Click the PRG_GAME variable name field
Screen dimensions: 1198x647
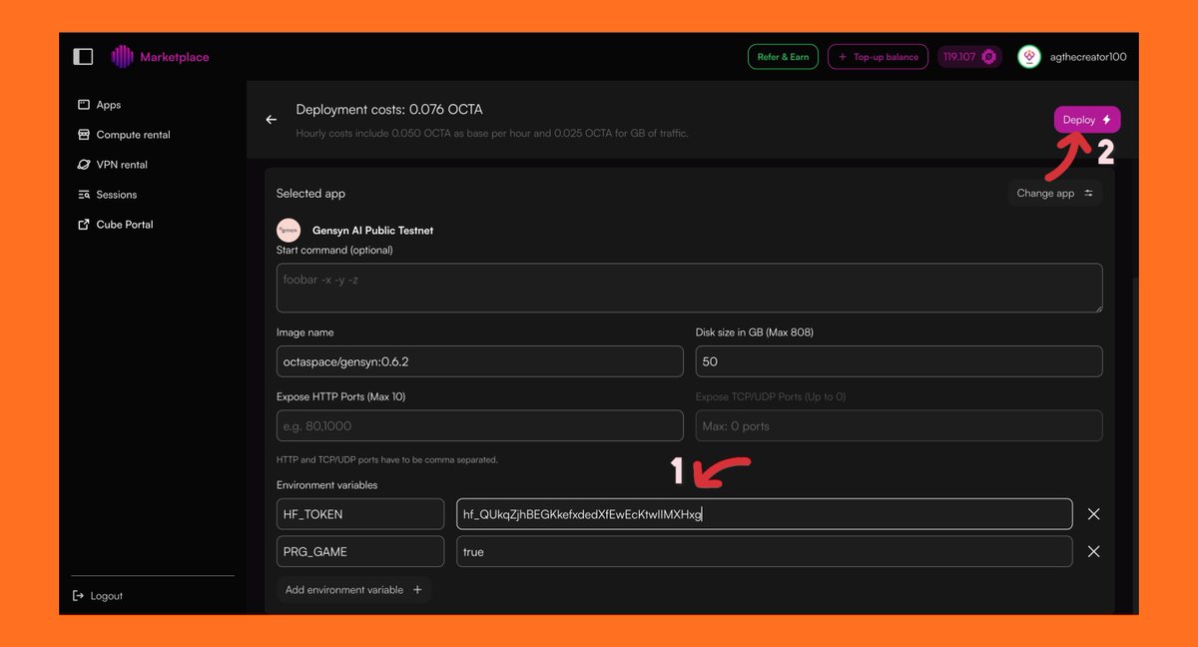click(x=360, y=551)
